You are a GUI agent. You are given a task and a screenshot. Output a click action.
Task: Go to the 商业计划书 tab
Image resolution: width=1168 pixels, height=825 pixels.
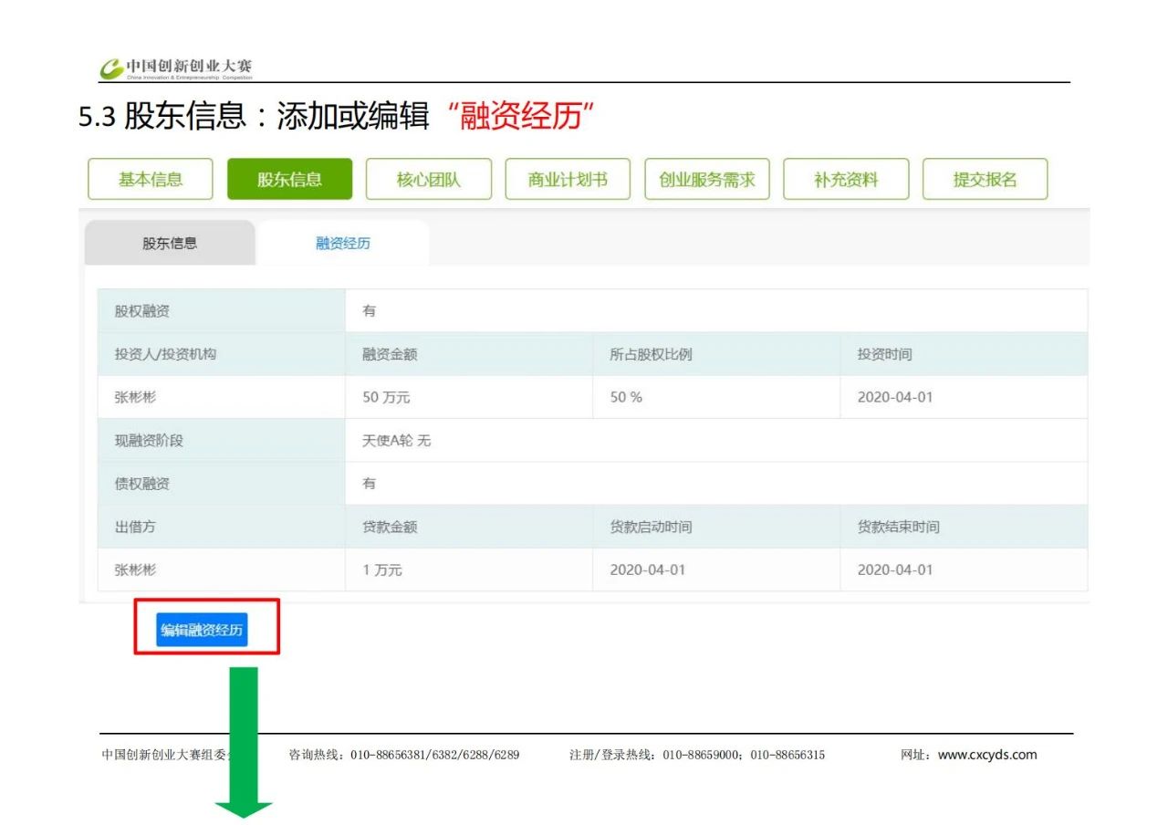568,180
